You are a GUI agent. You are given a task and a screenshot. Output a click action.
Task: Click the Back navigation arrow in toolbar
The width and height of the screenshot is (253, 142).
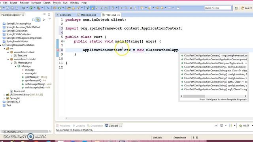[x=162, y=8]
